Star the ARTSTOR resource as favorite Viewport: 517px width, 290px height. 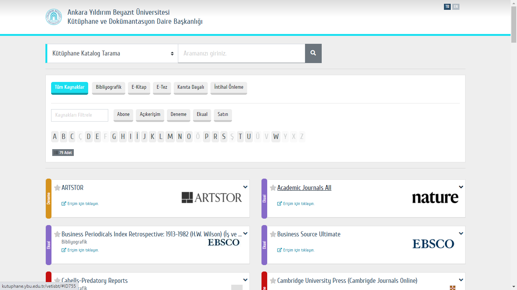coord(57,188)
